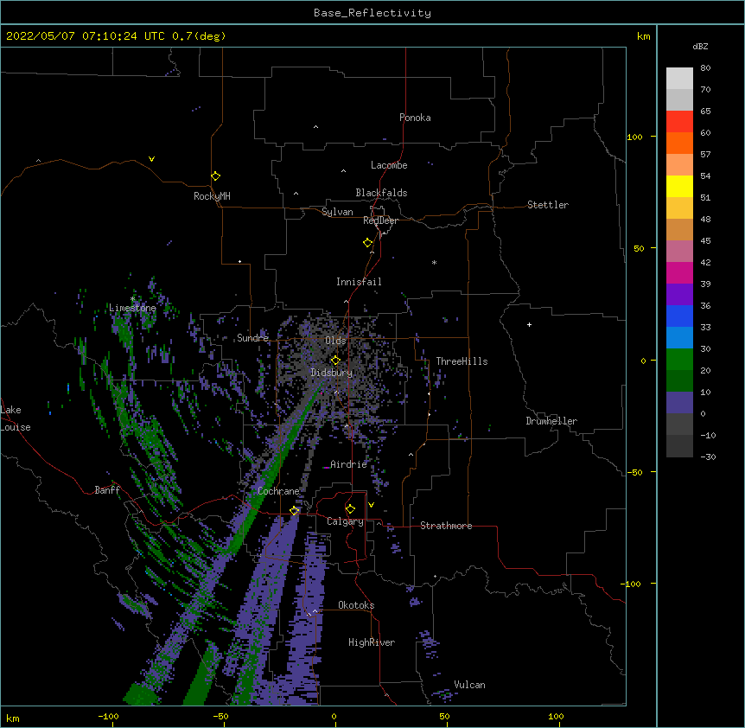Click the Vulcan city label
The height and width of the screenshot is (728, 745).
click(469, 685)
